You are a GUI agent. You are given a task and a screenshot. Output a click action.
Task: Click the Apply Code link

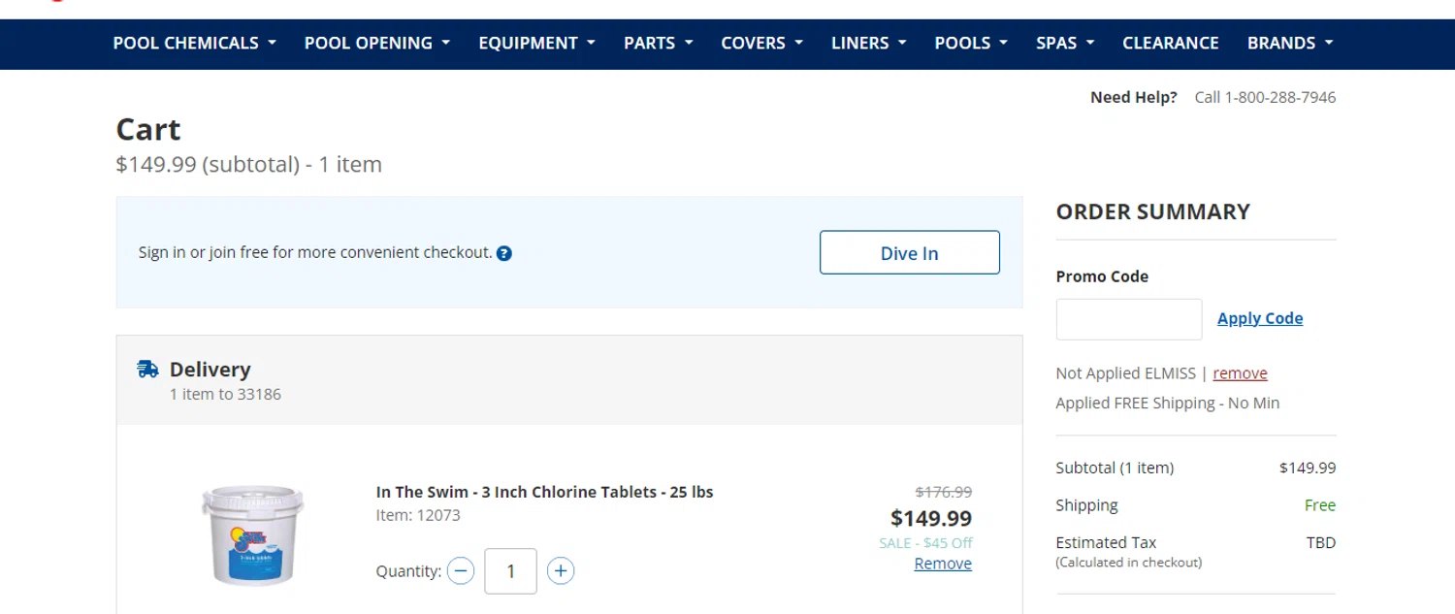1259,318
